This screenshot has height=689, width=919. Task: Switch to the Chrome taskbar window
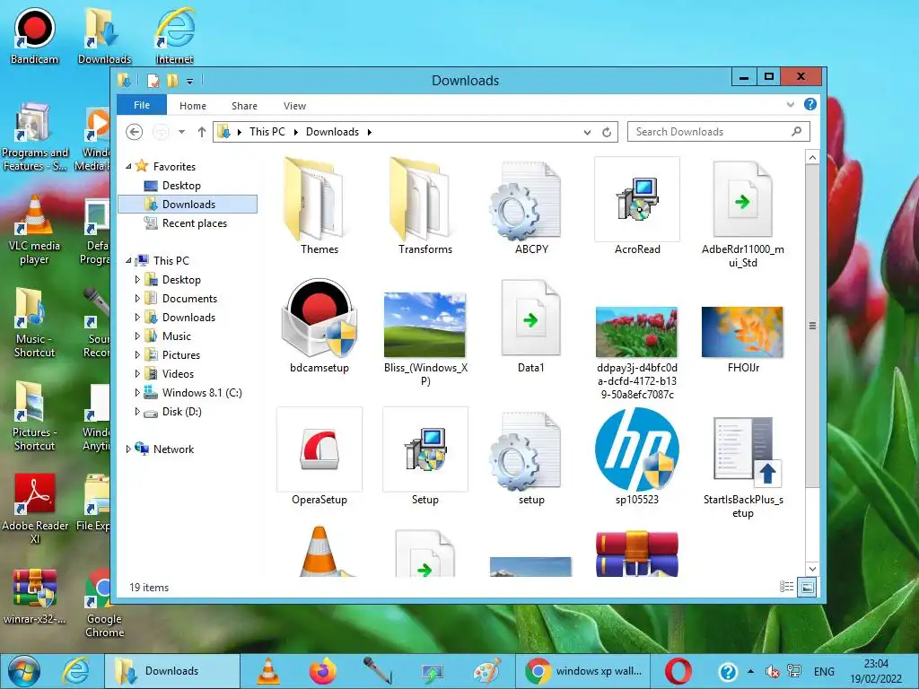[584, 671]
